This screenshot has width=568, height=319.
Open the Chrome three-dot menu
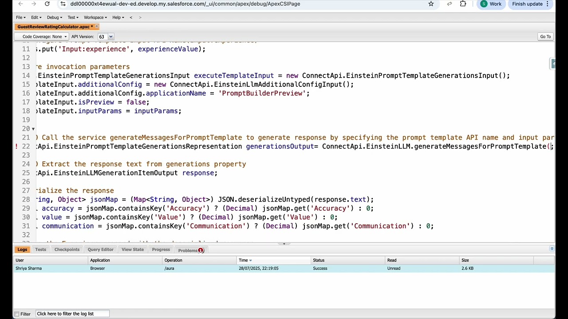[548, 4]
